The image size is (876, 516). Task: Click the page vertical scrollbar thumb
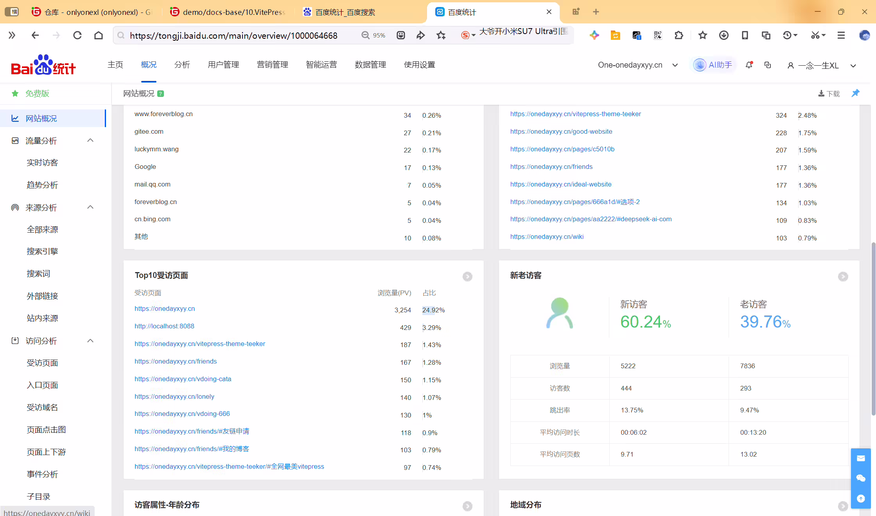[873, 328]
